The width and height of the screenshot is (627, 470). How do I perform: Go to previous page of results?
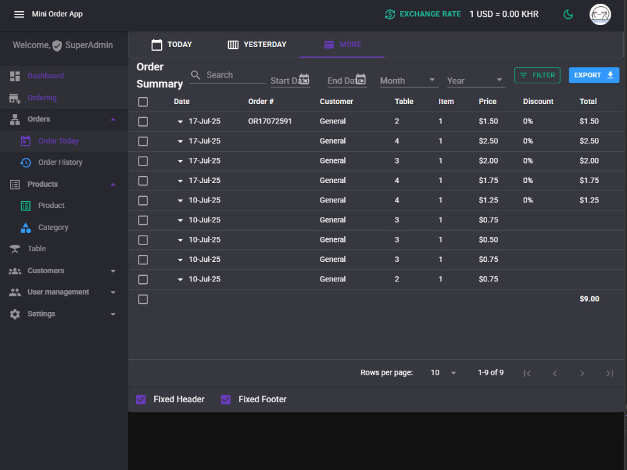(555, 373)
